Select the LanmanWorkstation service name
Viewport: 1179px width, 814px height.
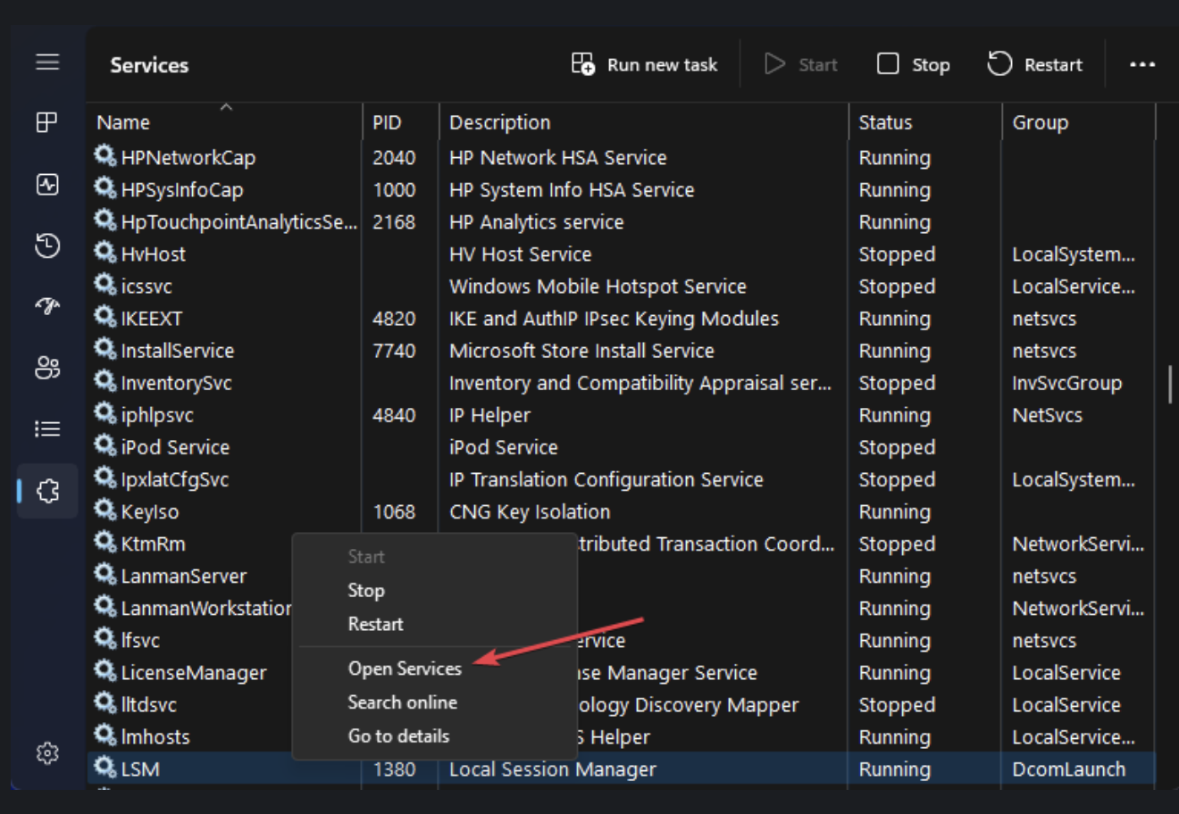coord(206,609)
